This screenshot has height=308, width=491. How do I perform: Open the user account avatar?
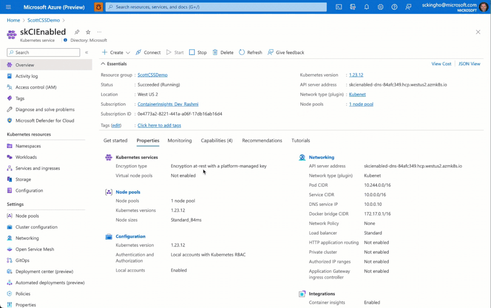484,7
